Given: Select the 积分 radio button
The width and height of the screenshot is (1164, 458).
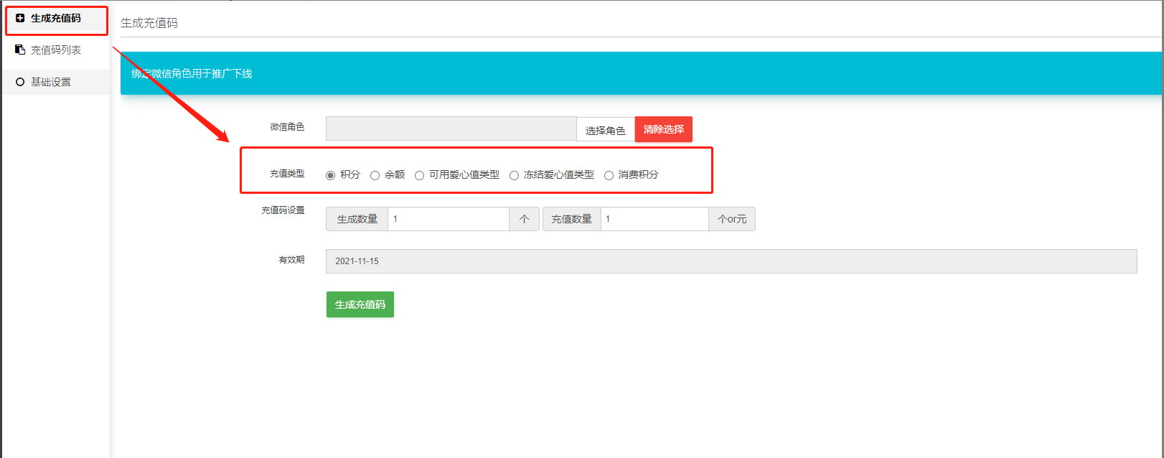Looking at the screenshot, I should 330,175.
